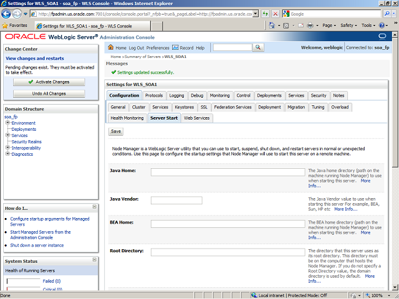Minimize the System Status panel
Viewport: 399px width, 299px height.
tap(95, 260)
